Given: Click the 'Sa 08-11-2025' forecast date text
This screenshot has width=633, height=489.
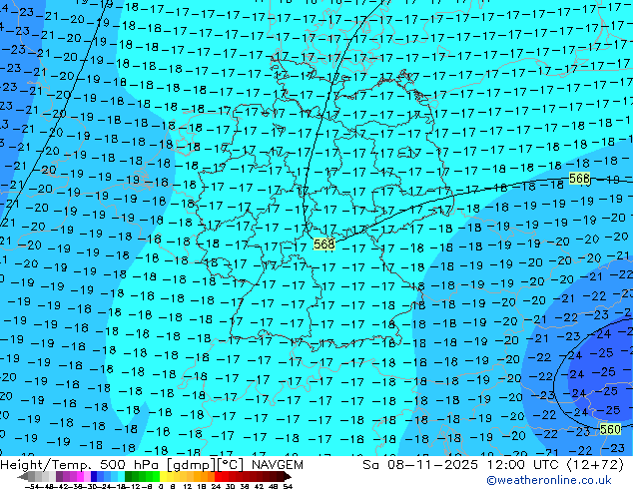Looking at the screenshot, I should coord(420,465).
